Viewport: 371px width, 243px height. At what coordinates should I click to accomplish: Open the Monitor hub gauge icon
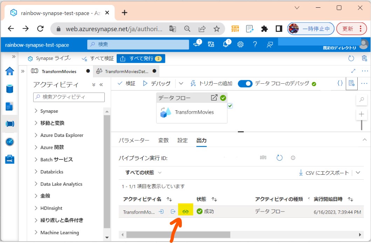(x=10, y=142)
